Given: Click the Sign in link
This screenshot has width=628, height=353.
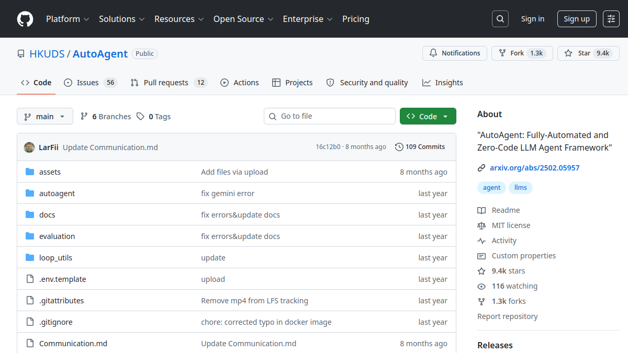Looking at the screenshot, I should coord(533,19).
